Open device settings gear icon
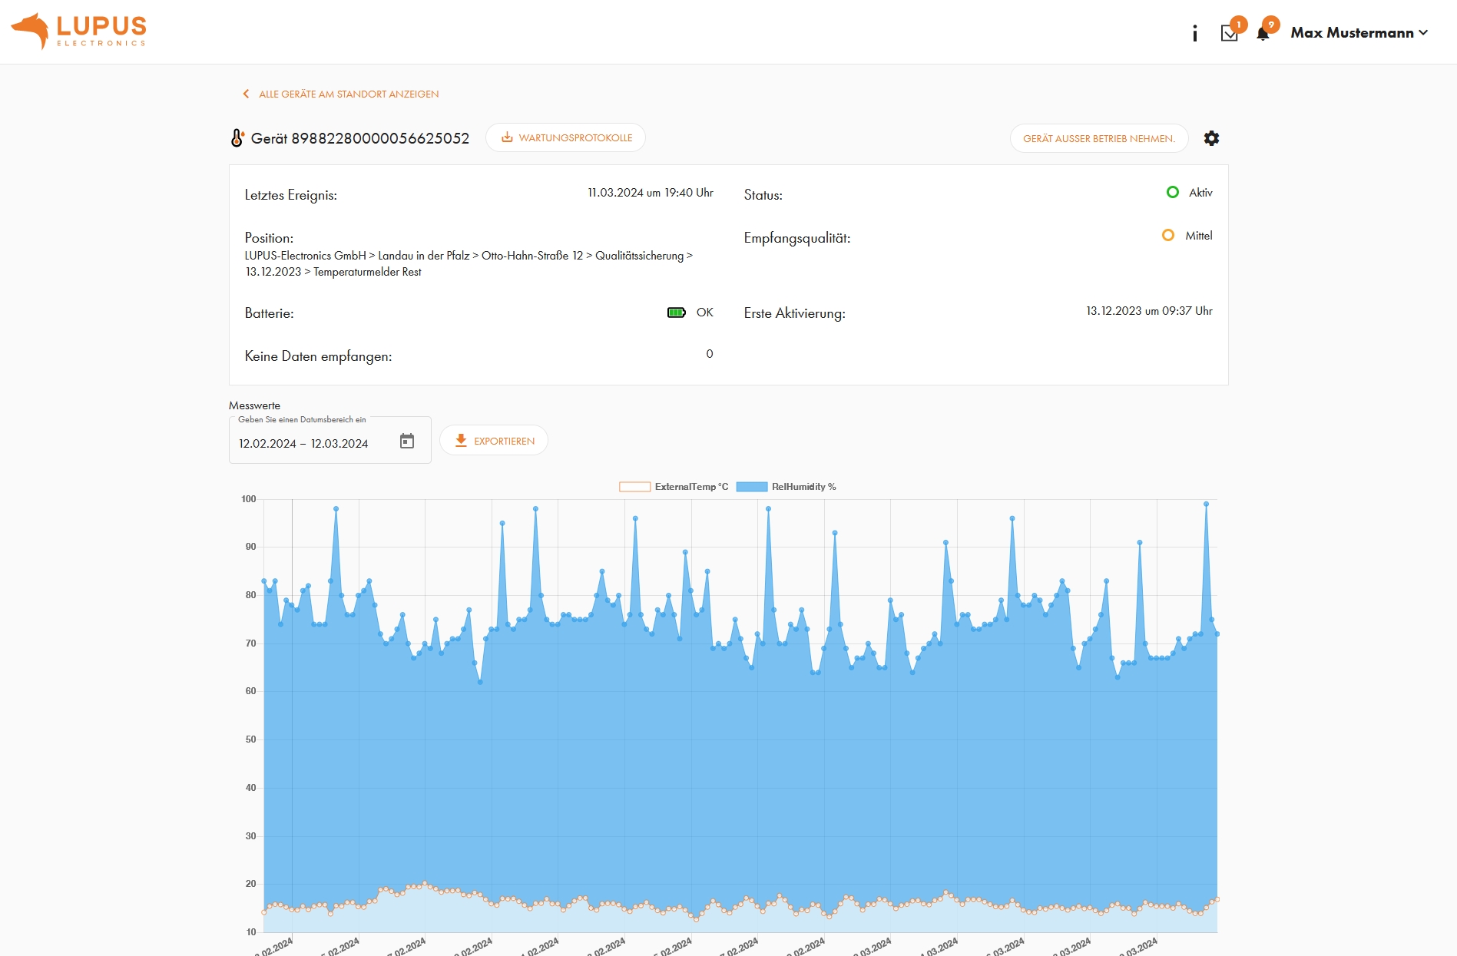Image resolution: width=1457 pixels, height=956 pixels. [x=1211, y=138]
